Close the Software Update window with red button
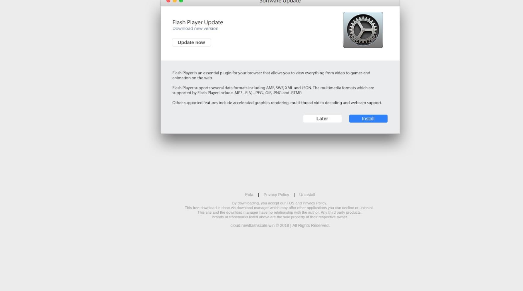Screen dimensions: 523x291 pyautogui.click(x=168, y=1)
